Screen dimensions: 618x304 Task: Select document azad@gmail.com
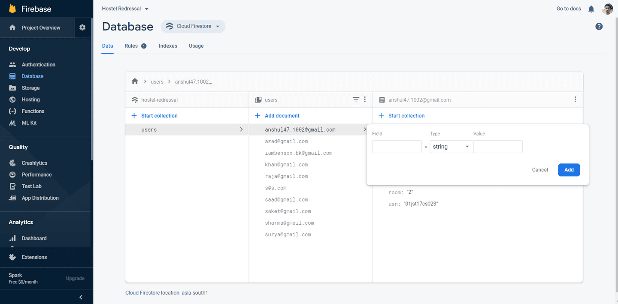286,141
